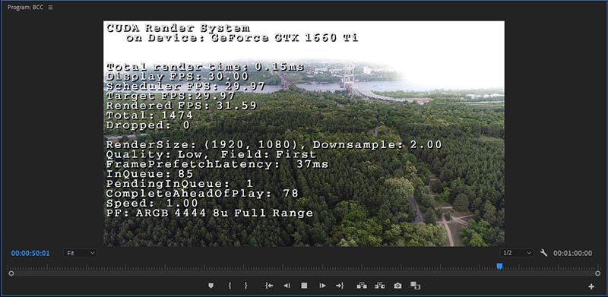Open the 1/2 playback resolution dropdown
Screen dimensions: 608x297
[x=517, y=253]
